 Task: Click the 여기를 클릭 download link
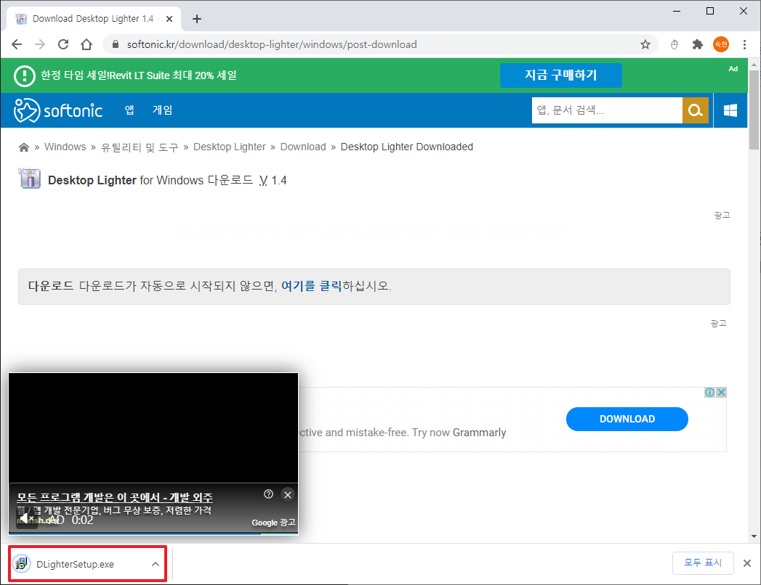pyautogui.click(x=312, y=286)
